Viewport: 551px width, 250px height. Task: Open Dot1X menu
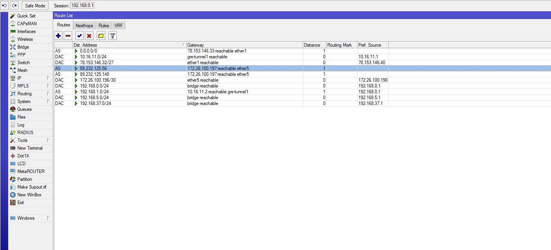click(x=23, y=156)
